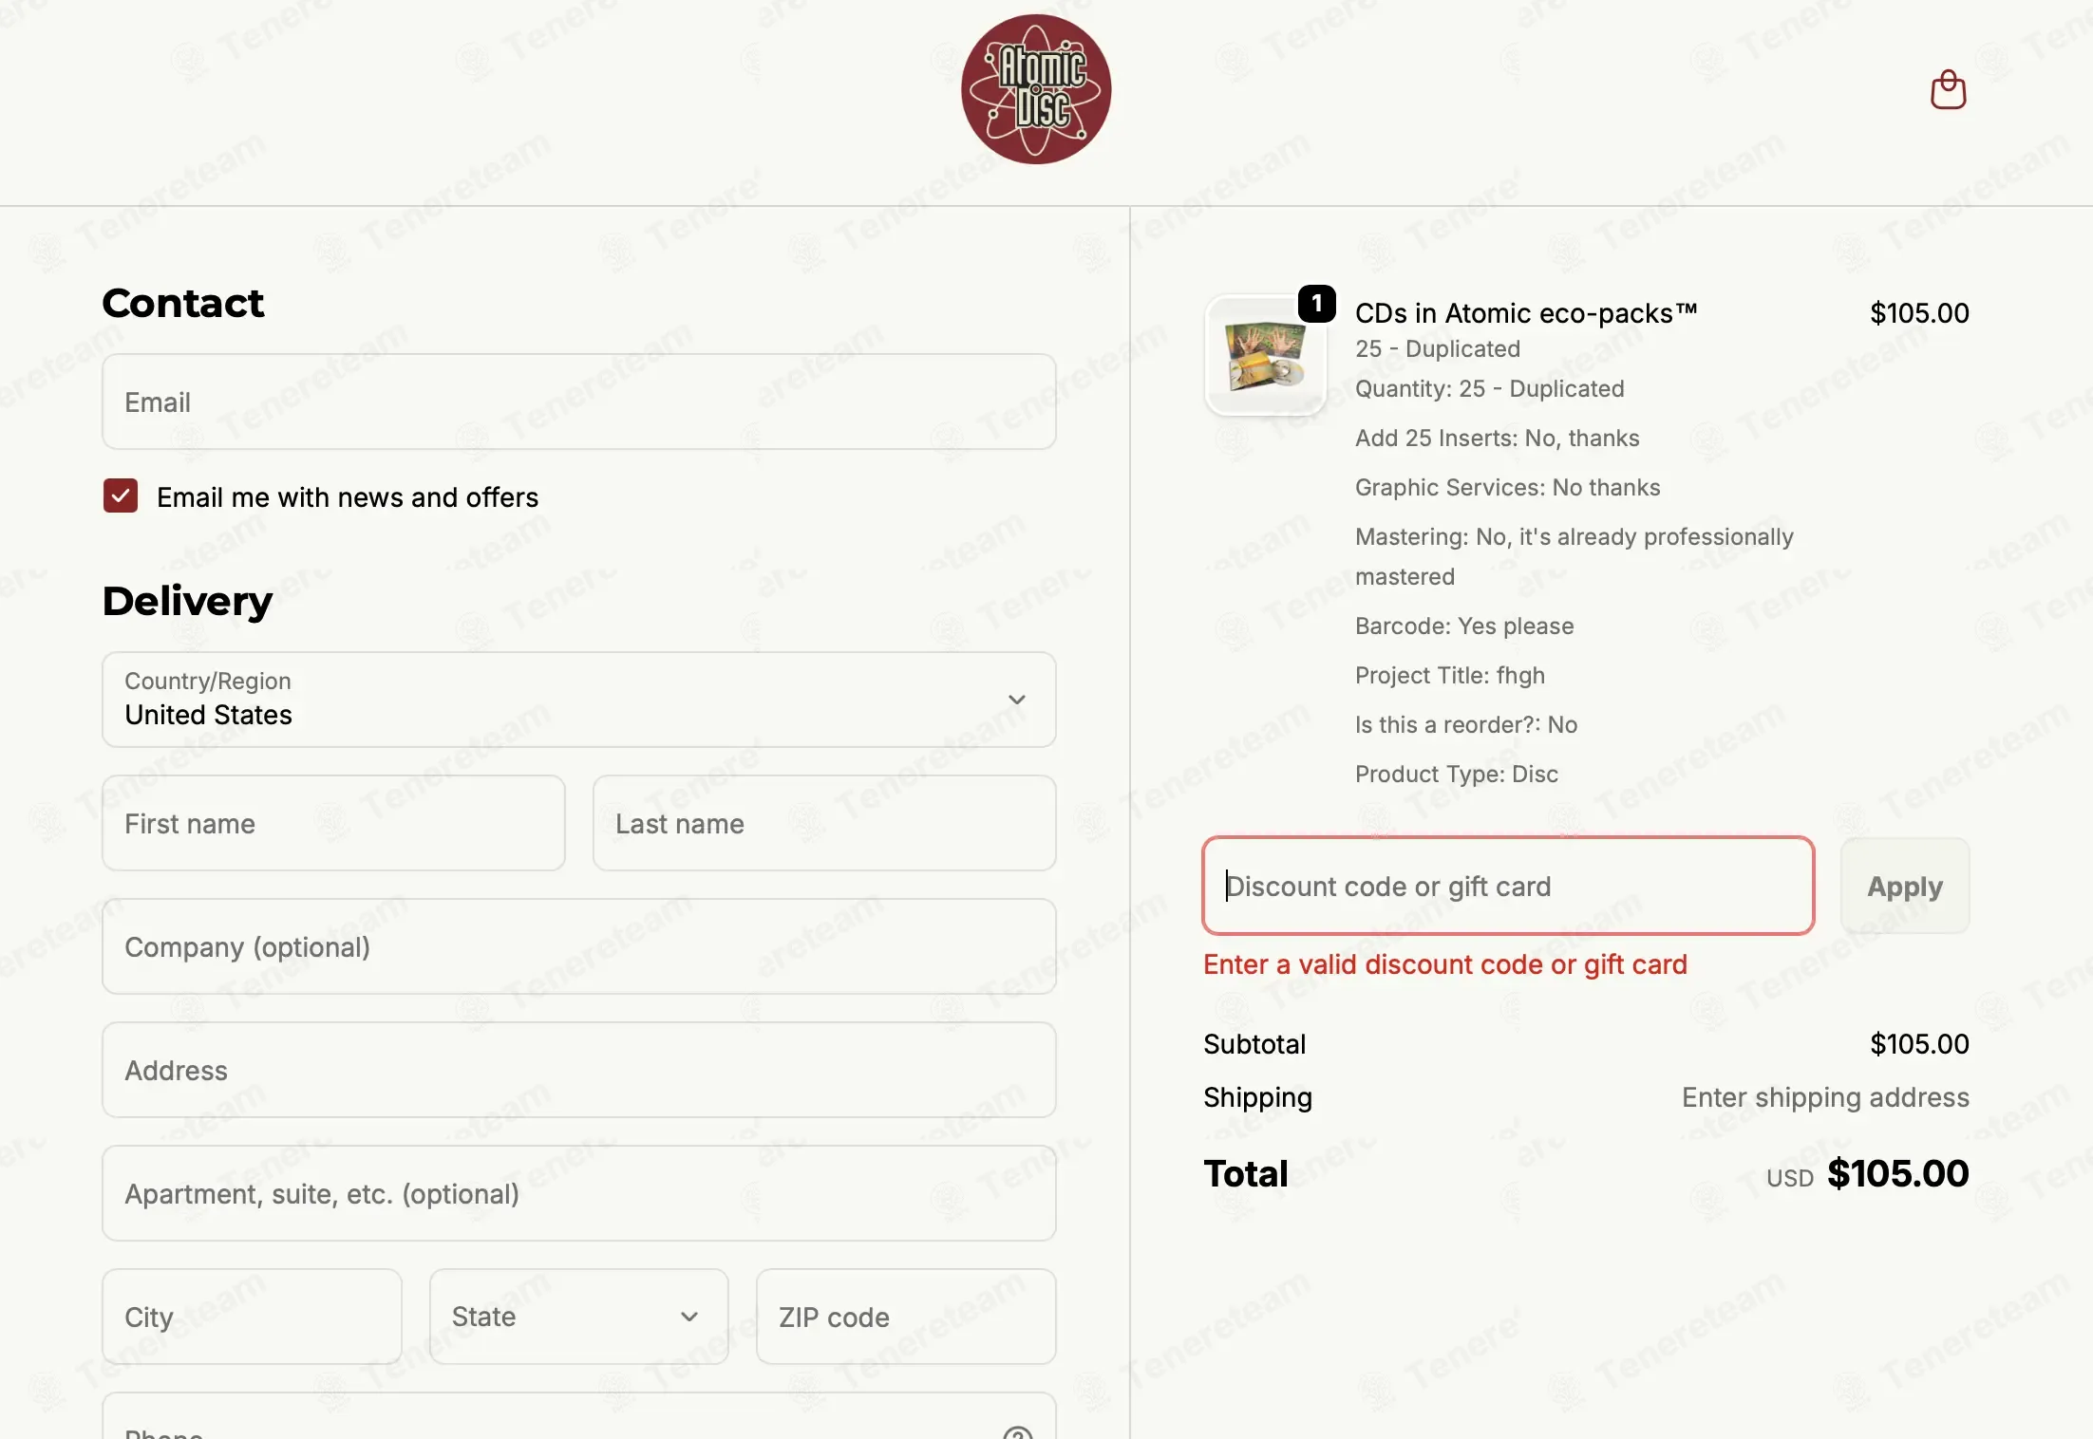Click the Shipping label
Viewport: 2093px width, 1439px height.
1257,1097
